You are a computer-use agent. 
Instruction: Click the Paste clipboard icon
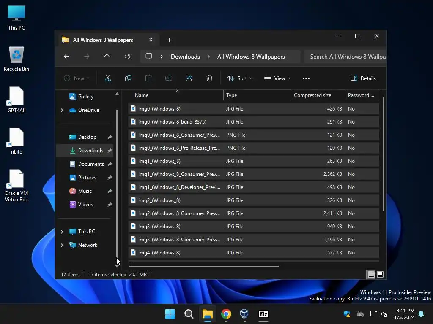148,78
